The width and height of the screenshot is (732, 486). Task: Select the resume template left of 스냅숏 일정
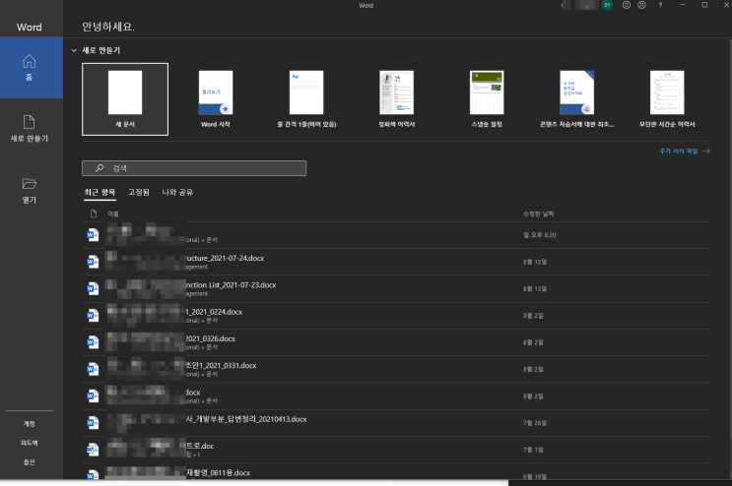tap(397, 99)
